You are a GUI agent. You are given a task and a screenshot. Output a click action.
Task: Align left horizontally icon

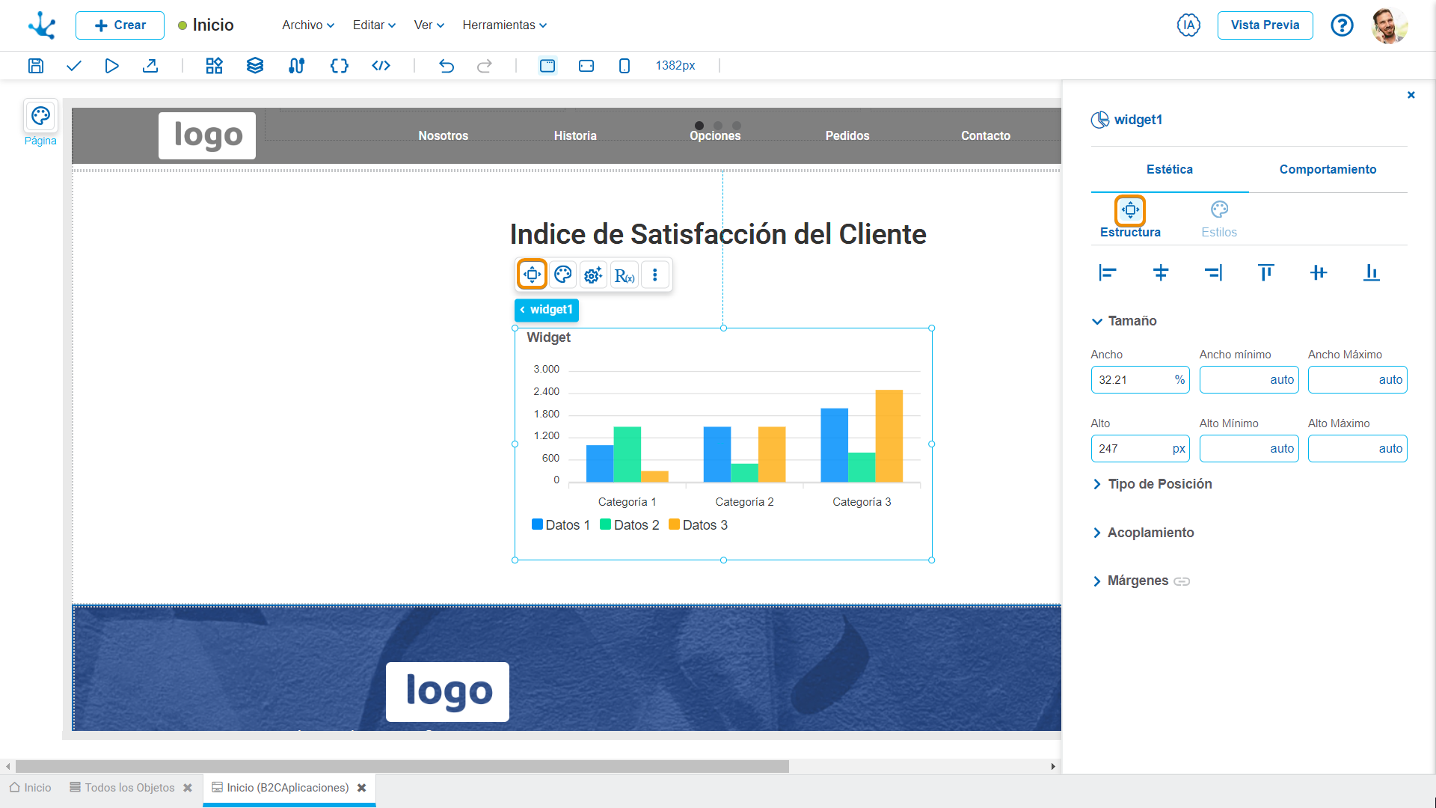[1108, 273]
